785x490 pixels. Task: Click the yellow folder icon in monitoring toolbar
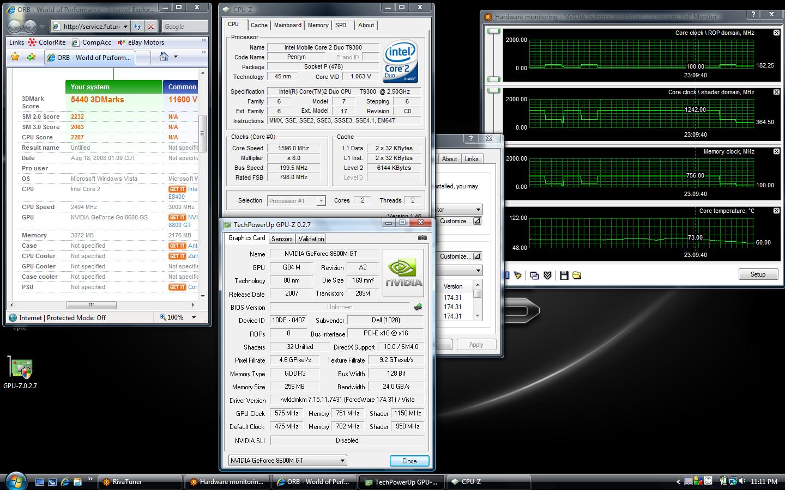577,275
